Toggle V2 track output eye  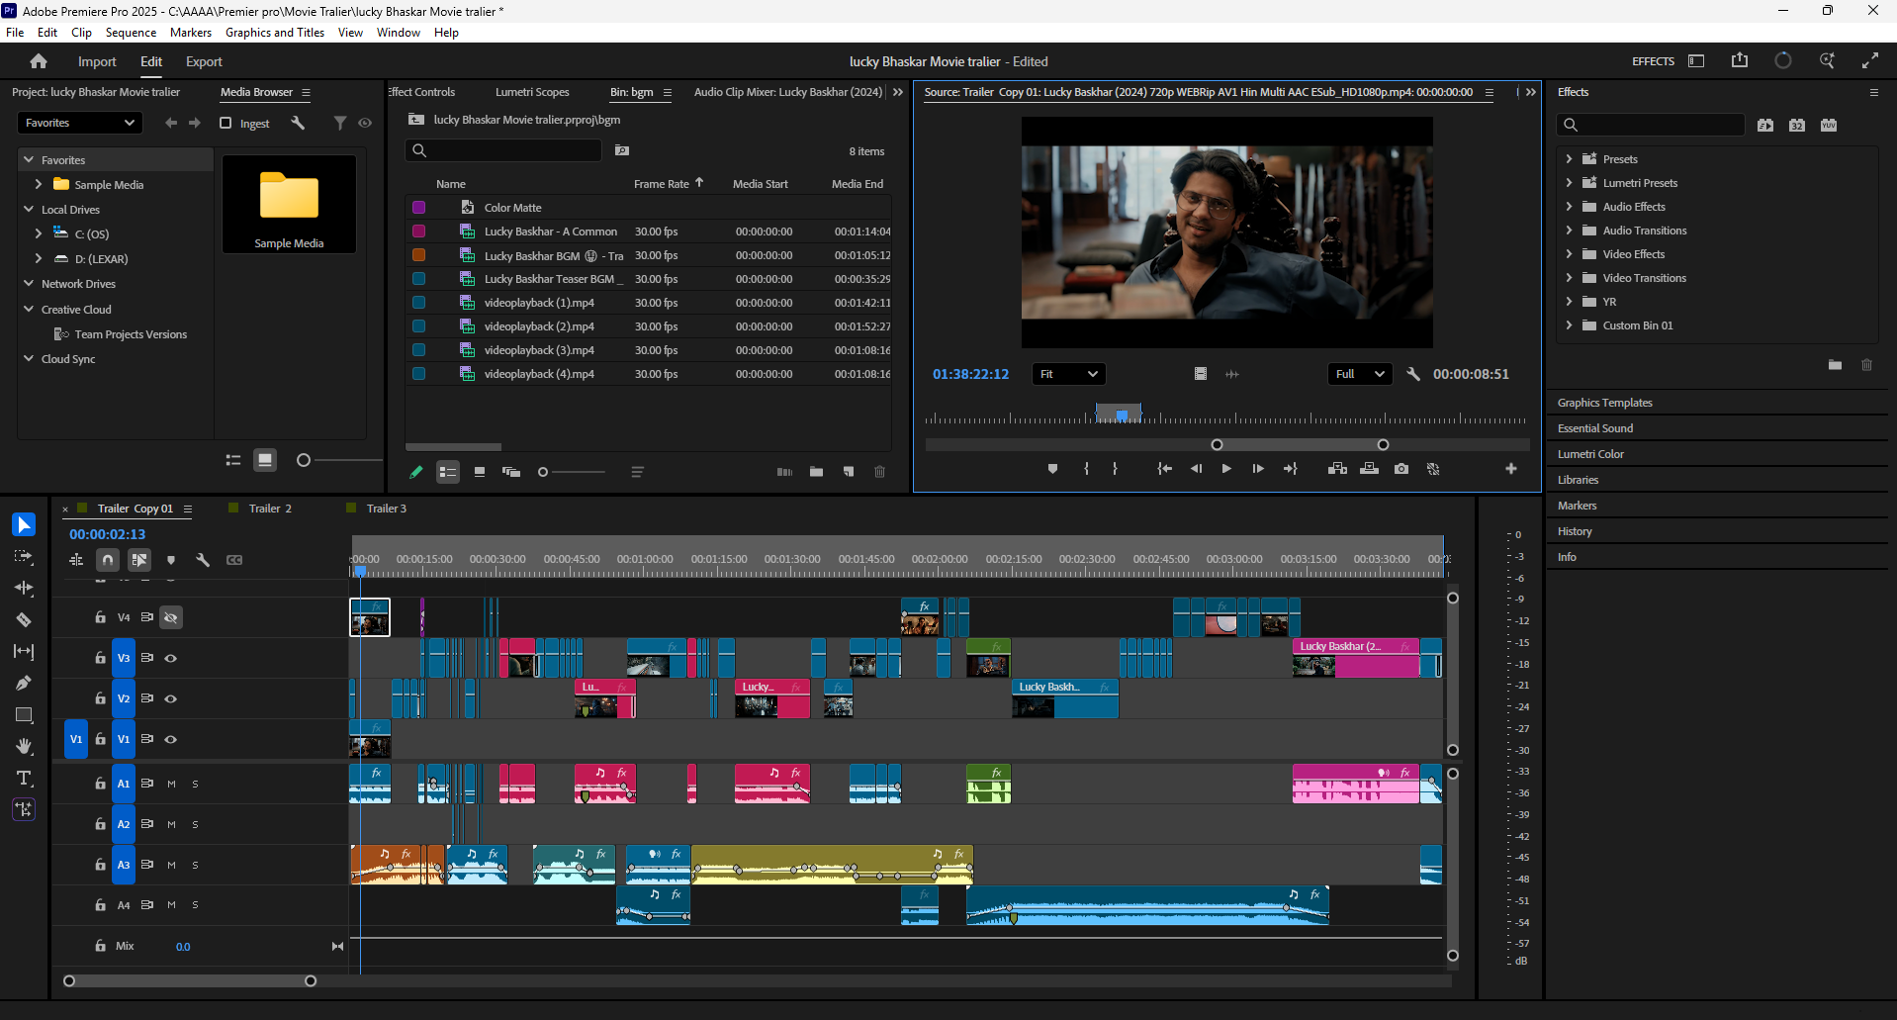pos(171,698)
